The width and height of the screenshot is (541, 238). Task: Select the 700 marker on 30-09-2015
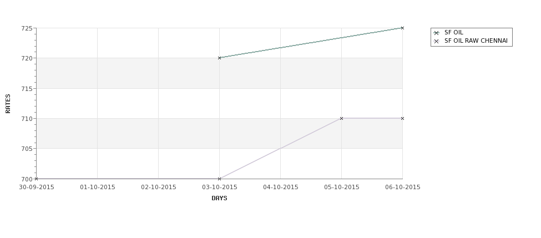tap(36, 179)
